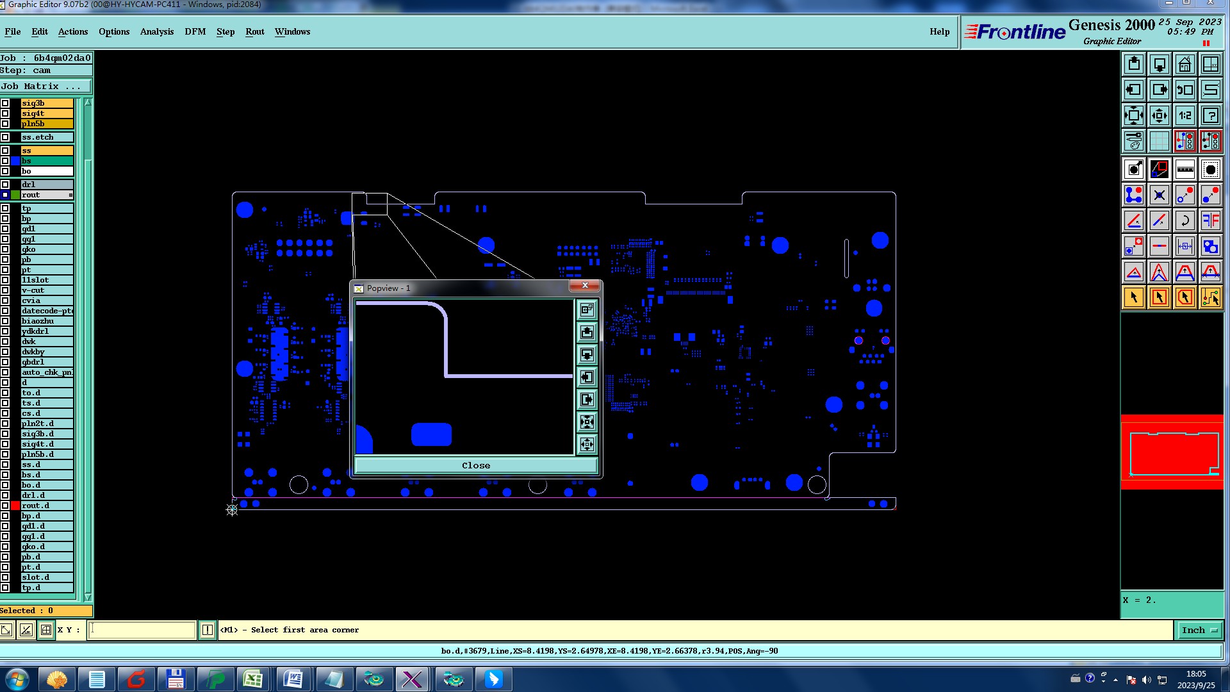The width and height of the screenshot is (1230, 692).
Task: Click the Help menu button
Action: 939,31
